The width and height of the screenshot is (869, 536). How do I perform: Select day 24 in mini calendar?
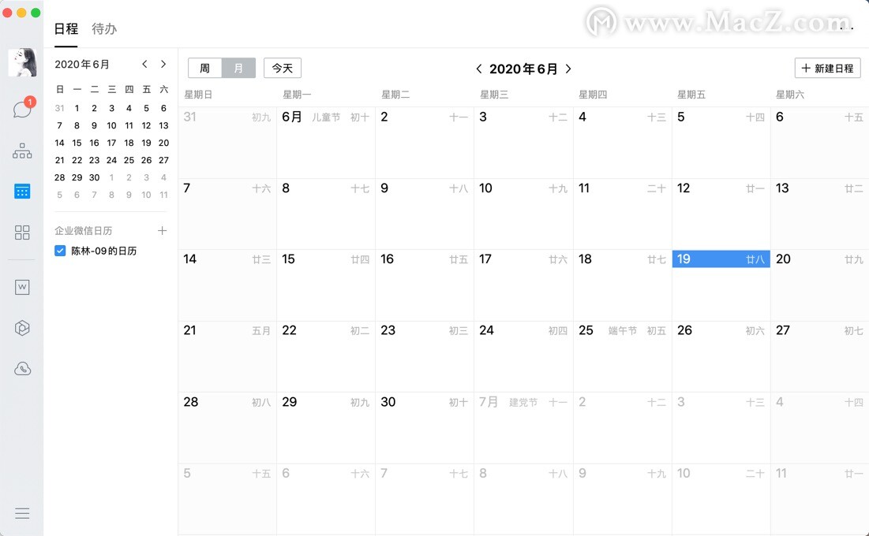111,161
